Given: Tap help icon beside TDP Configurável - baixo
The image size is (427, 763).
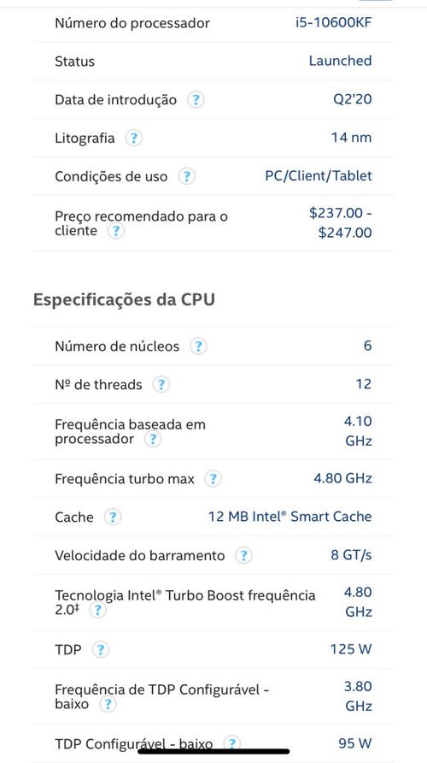Looking at the screenshot, I should coord(232,743).
